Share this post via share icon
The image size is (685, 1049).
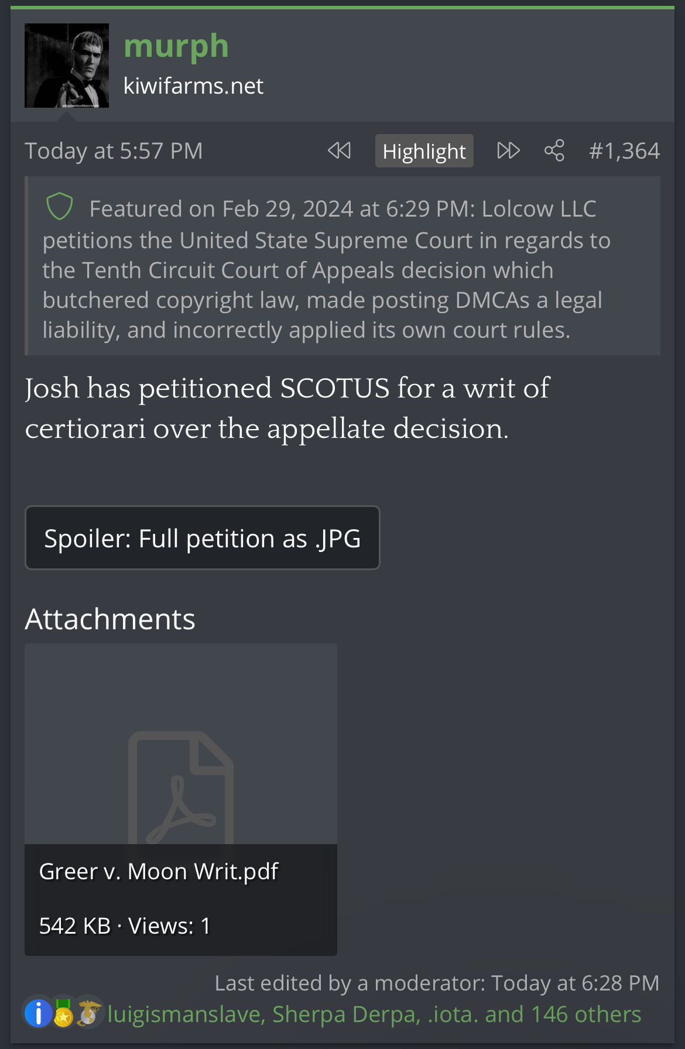click(554, 151)
